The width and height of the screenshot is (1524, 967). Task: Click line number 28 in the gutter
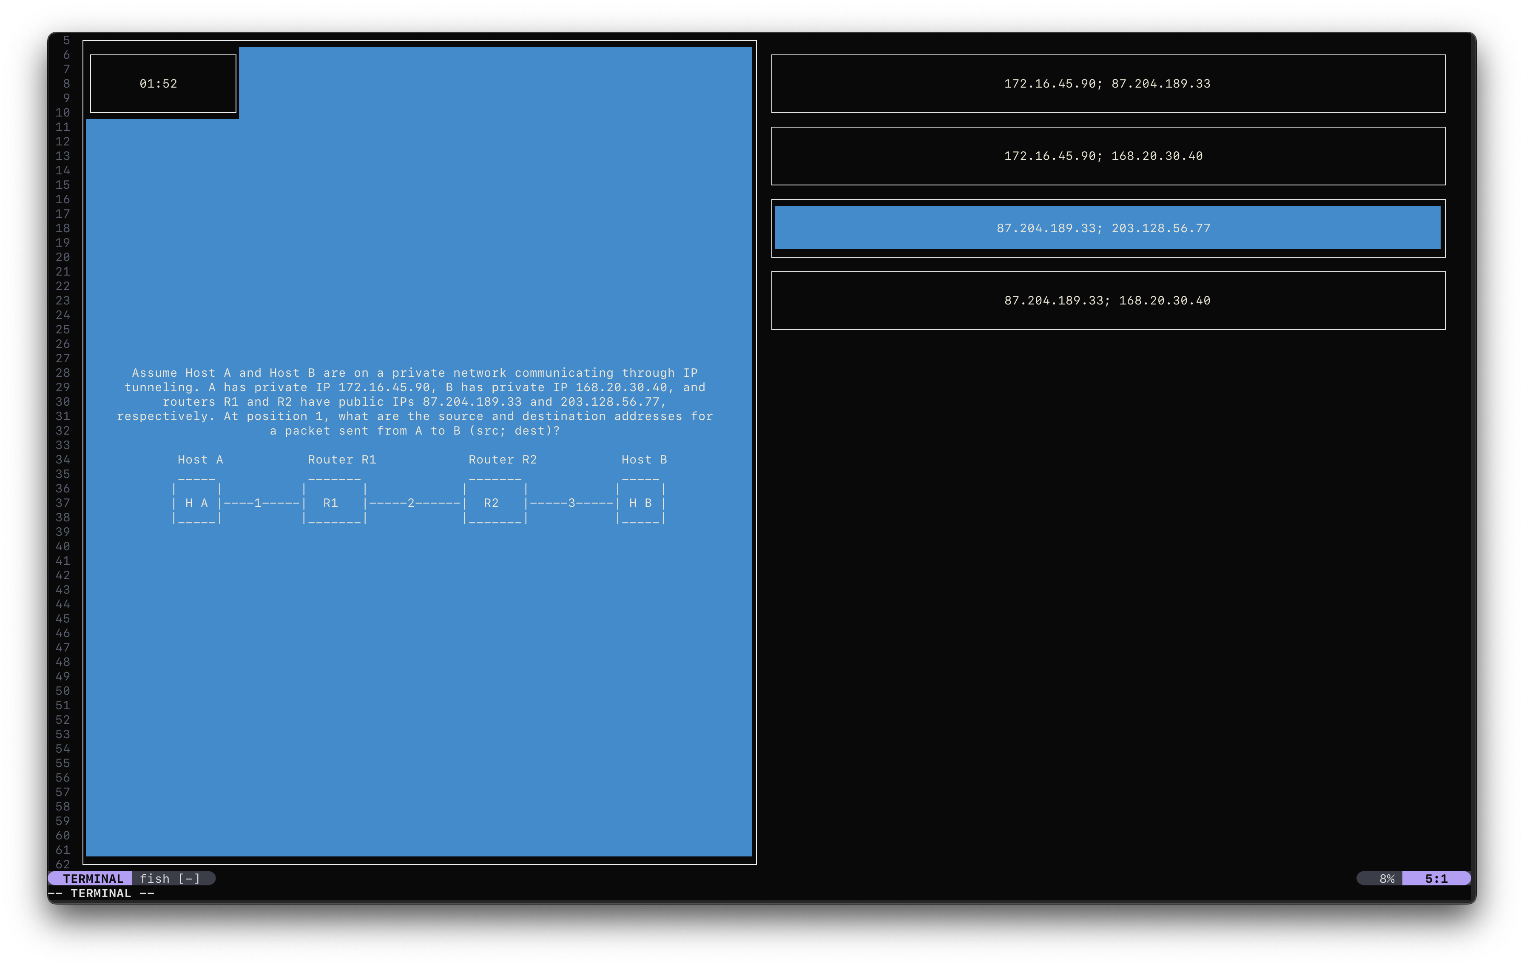click(63, 373)
